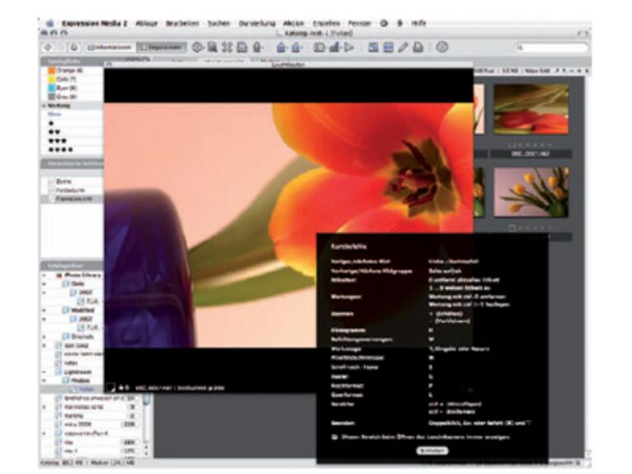
Task: Click in the toolbar search field
Action: tap(551, 48)
